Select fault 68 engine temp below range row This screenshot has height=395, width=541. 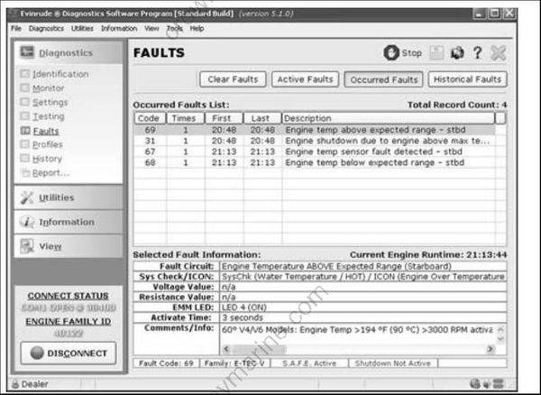click(x=315, y=162)
